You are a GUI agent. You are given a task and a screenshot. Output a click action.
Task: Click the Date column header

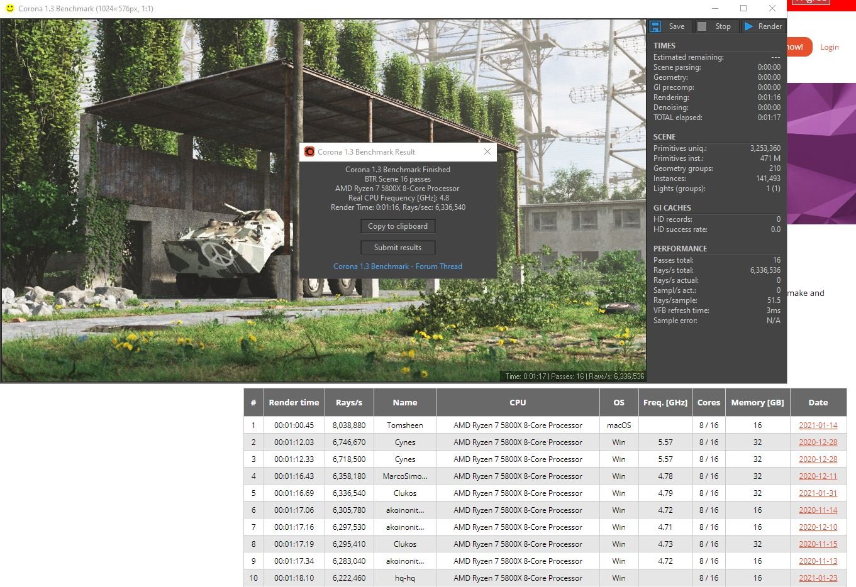pyautogui.click(x=818, y=402)
